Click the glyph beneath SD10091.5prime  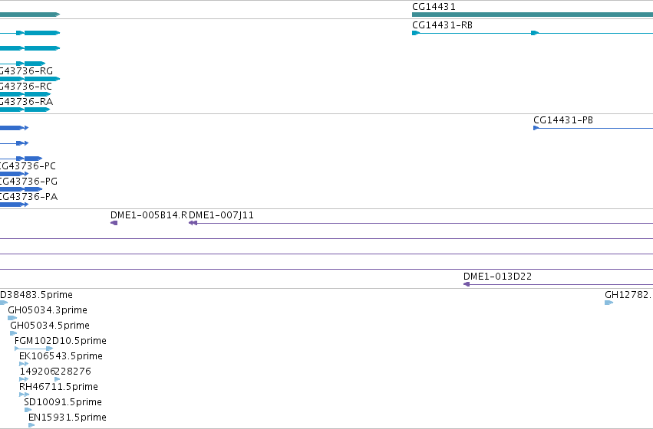tap(28, 410)
